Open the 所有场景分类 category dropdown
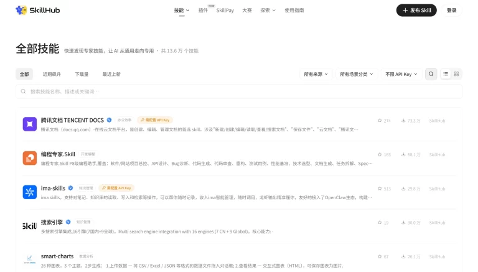The height and width of the screenshot is (272, 478). click(357, 74)
